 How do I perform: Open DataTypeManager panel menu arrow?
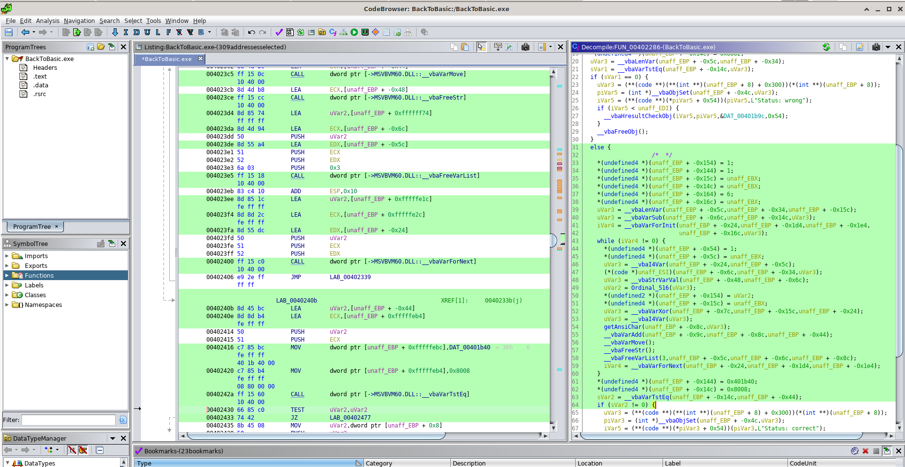113,438
